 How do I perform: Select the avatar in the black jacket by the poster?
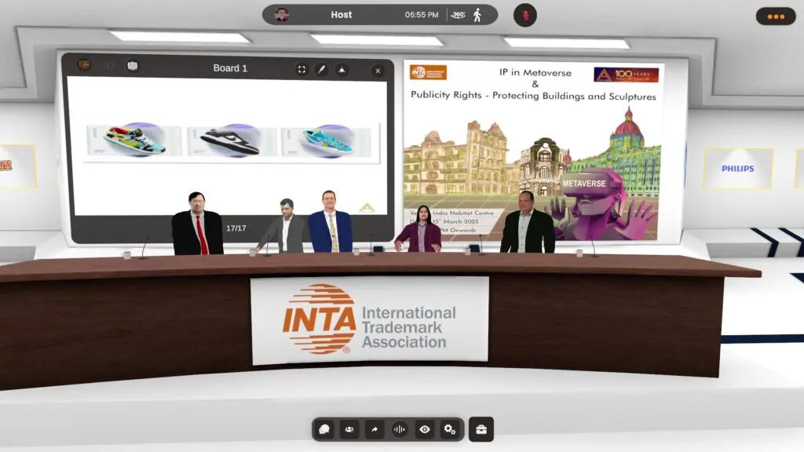pyautogui.click(x=527, y=222)
